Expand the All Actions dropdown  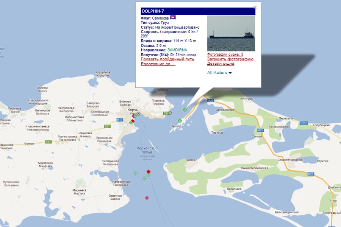pyautogui.click(x=219, y=73)
